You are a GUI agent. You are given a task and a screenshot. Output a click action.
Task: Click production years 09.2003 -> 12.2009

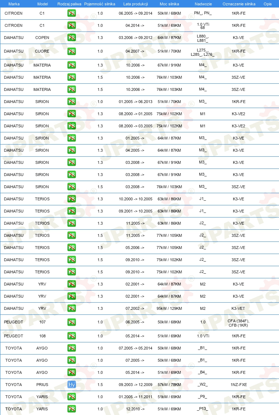pyautogui.click(x=136, y=385)
